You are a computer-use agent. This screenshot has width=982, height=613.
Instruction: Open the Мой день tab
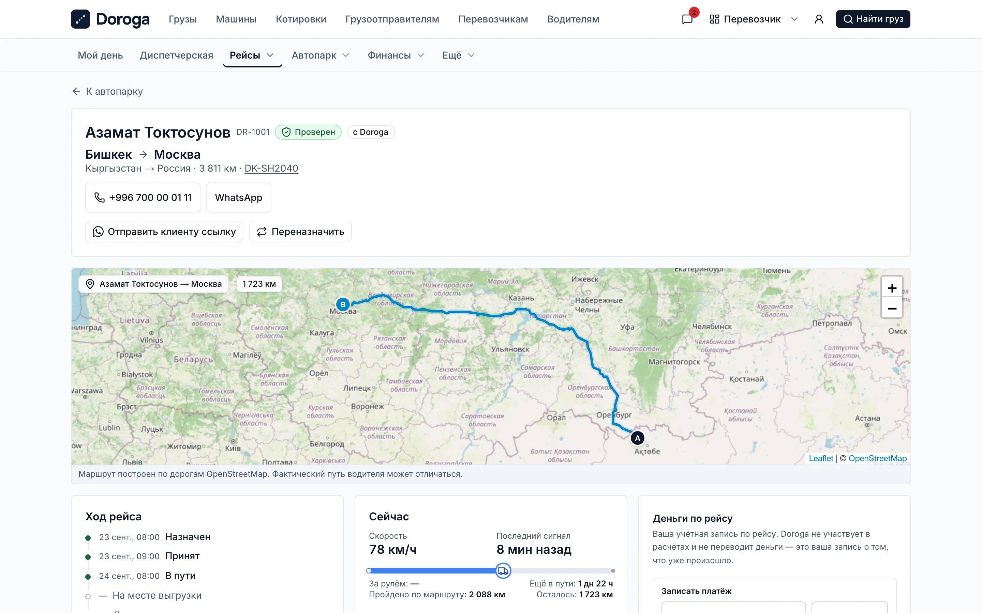pyautogui.click(x=100, y=55)
